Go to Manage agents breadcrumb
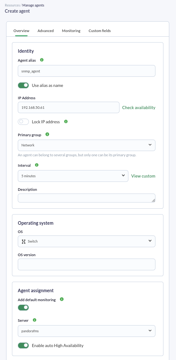This screenshot has width=176, height=360. [x=33, y=5]
